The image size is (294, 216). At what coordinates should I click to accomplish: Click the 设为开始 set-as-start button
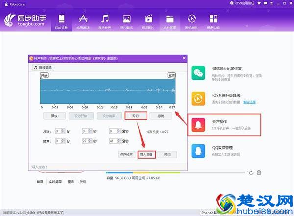[x=81, y=116]
